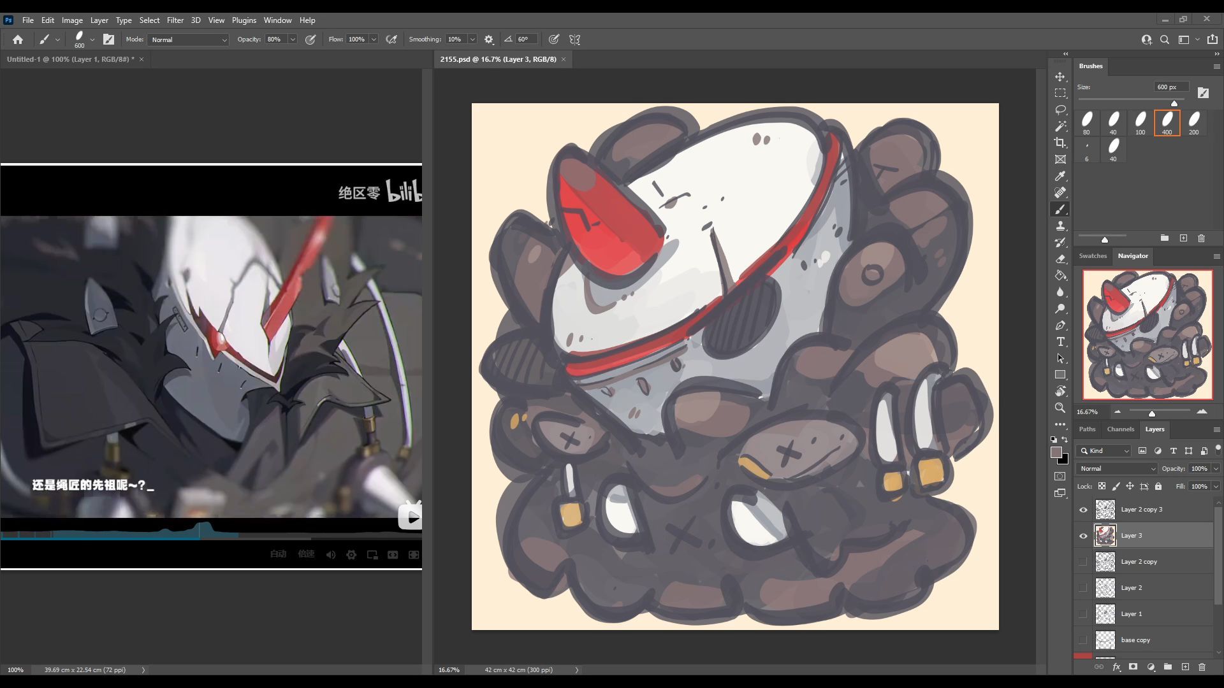The width and height of the screenshot is (1224, 688).
Task: Open the painting Mode dropdown
Action: (188, 39)
